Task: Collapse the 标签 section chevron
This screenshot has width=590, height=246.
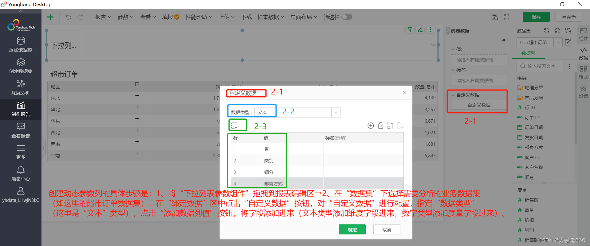Action: pyautogui.click(x=452, y=70)
